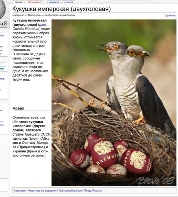Click the Википедия wordmark under logo

[x=3, y=25]
